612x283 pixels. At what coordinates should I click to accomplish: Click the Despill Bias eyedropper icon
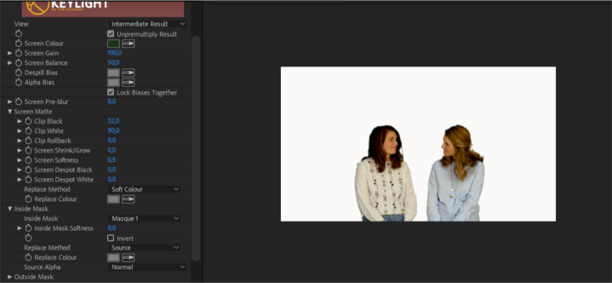pos(129,73)
